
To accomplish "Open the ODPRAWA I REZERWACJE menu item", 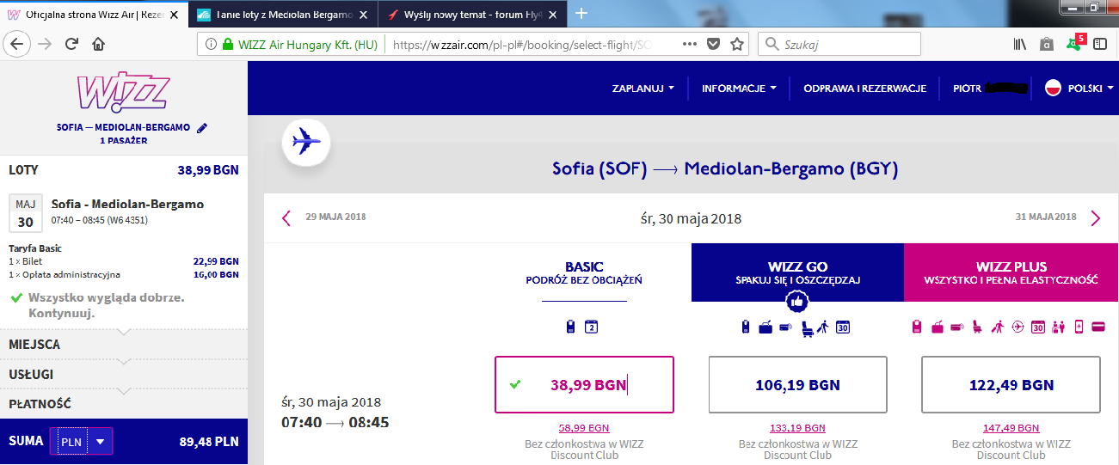I will [864, 88].
